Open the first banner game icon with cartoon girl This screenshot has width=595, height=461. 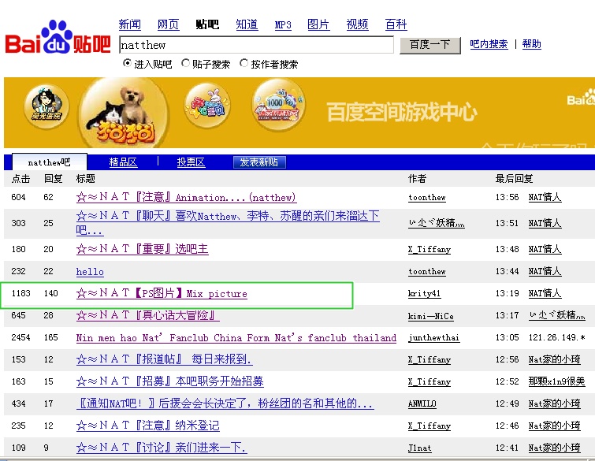[46, 106]
